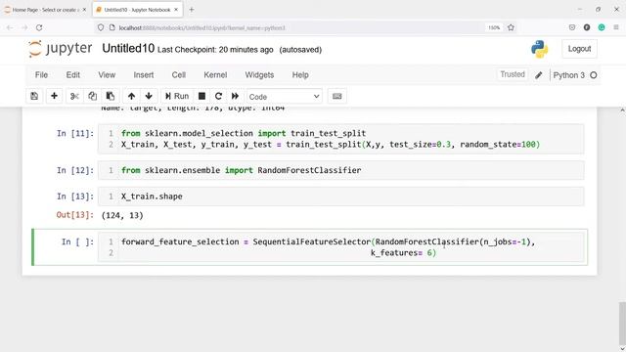
Task: Click the shield tracking protection icon
Action: pos(101,27)
